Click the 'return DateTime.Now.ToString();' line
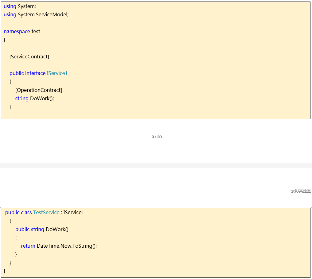The height and width of the screenshot is (279, 312). (x=59, y=246)
